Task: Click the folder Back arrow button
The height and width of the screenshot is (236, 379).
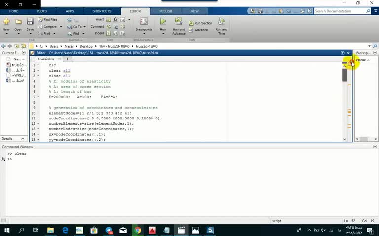Action: click(3, 46)
